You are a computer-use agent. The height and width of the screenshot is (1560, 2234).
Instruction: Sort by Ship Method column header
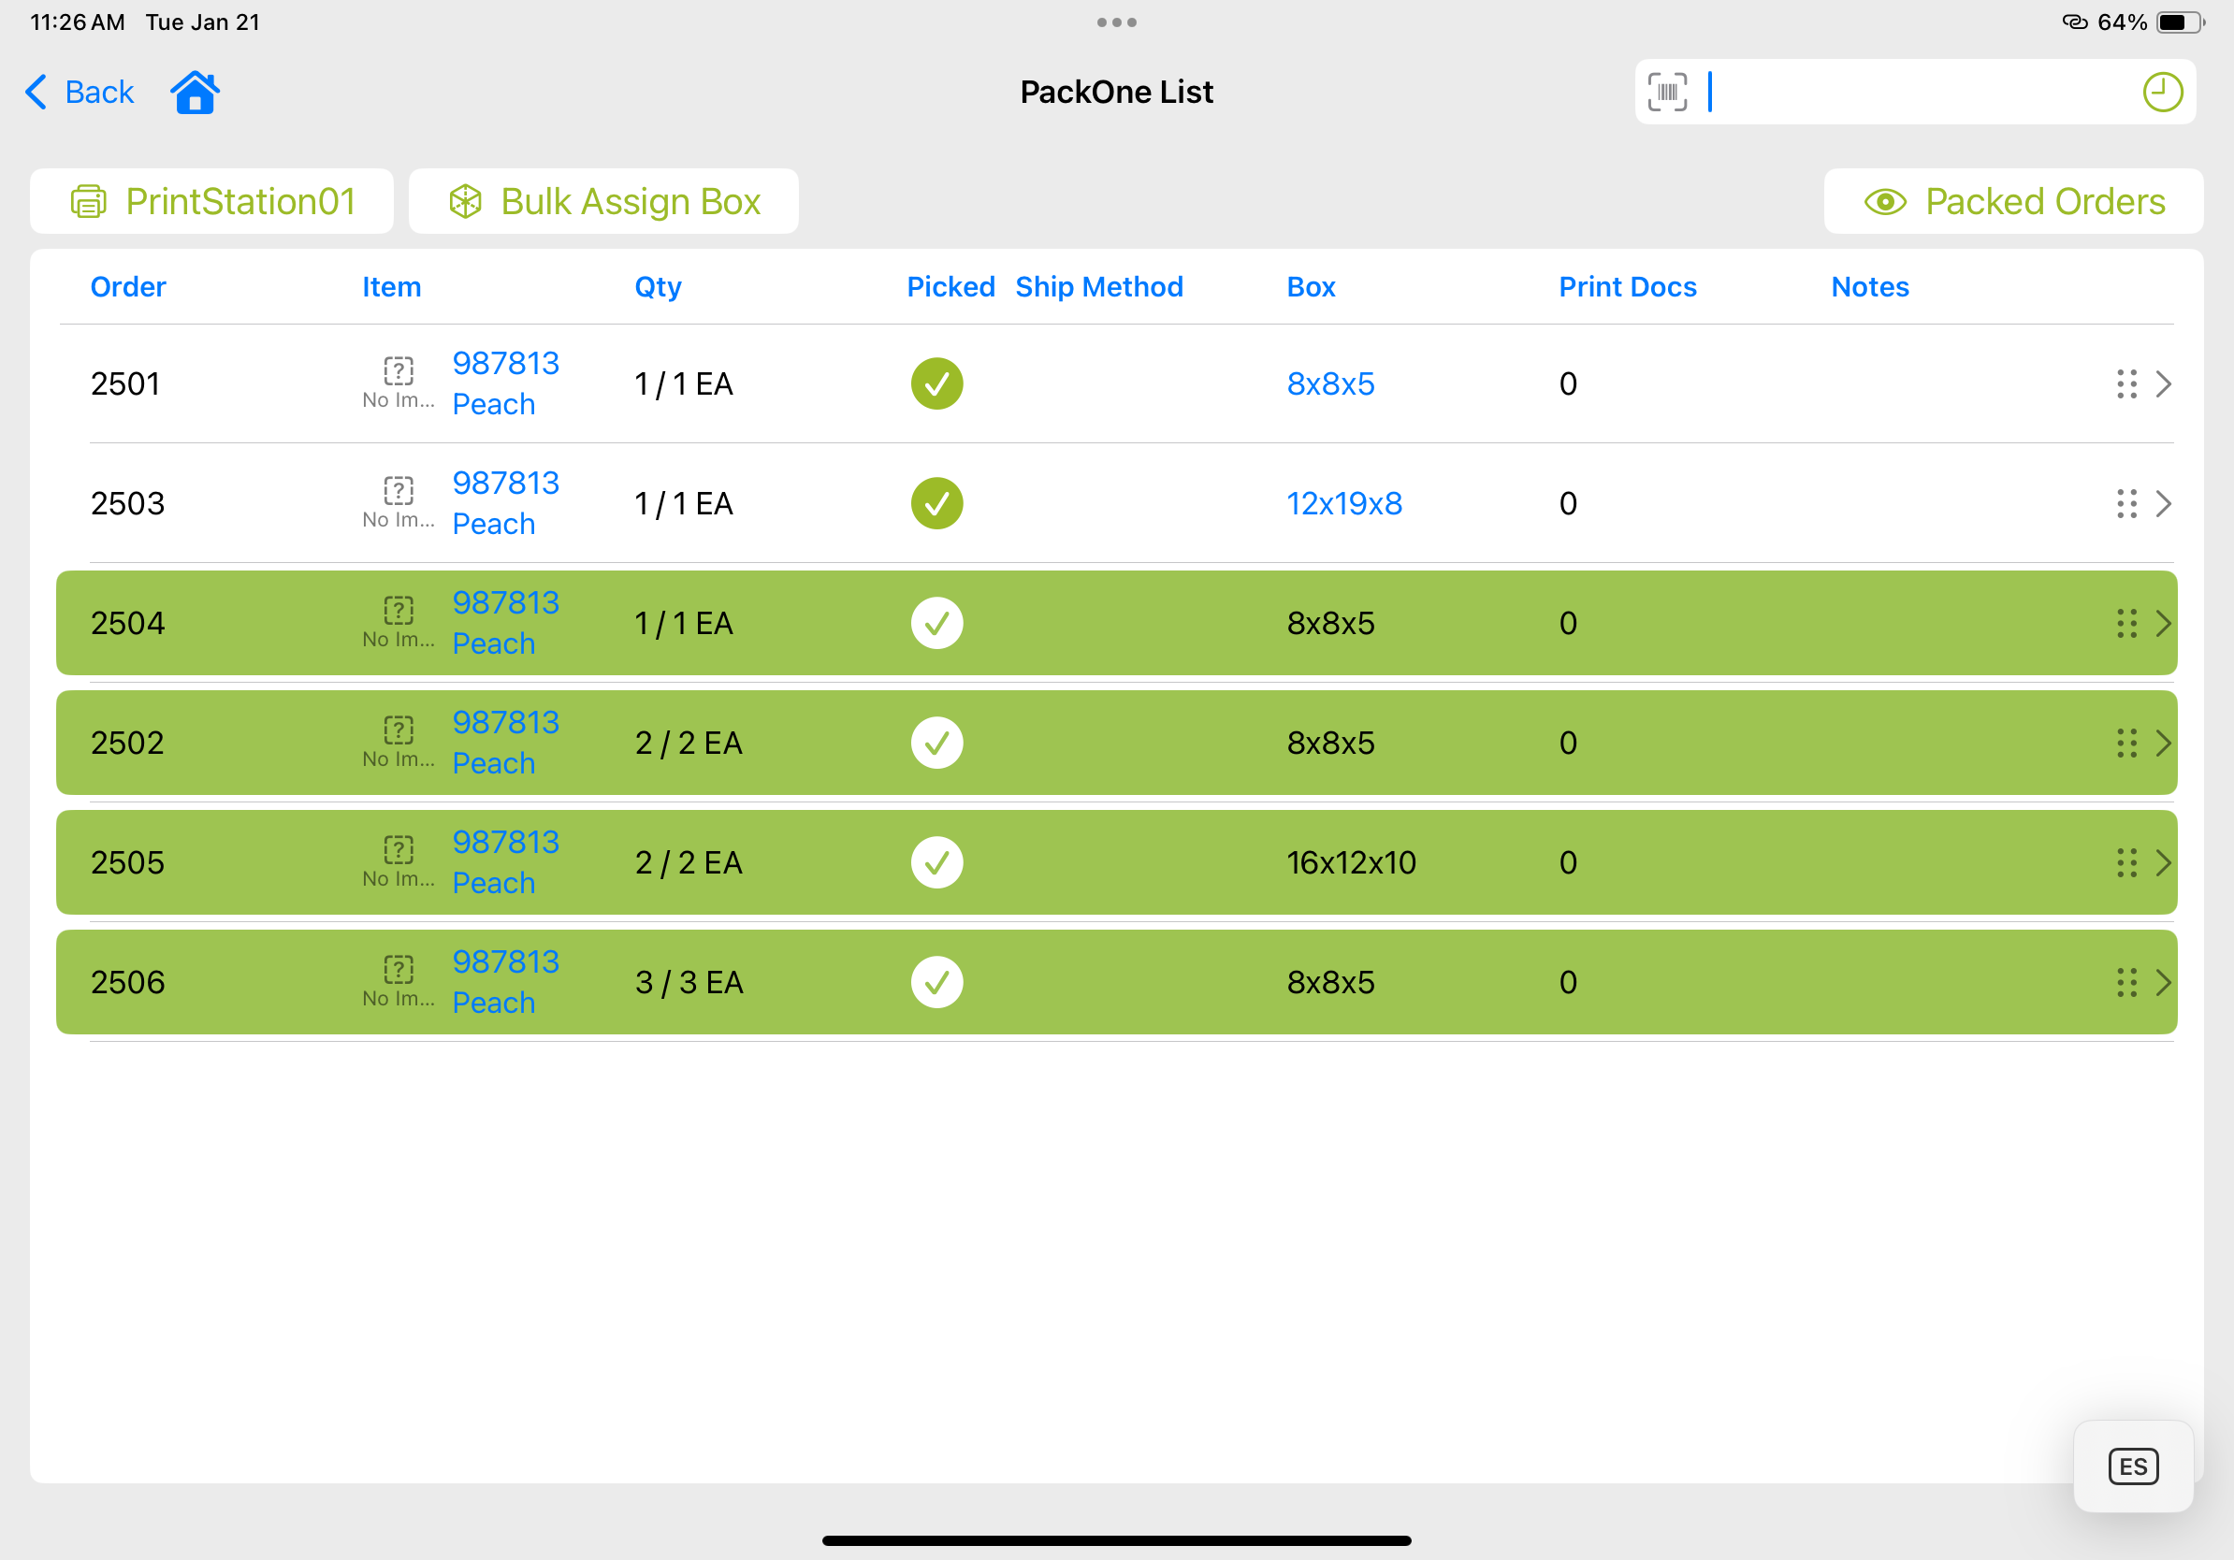click(1098, 287)
